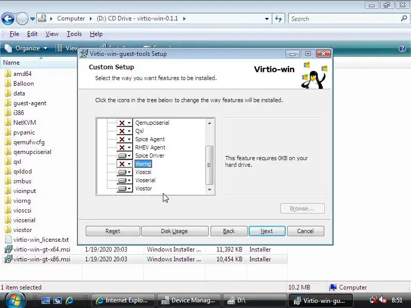
Task: Open RHEV Agent feature install dropdown
Action: 124,147
